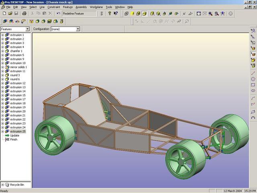
Task: Expand the extrusion 15 feature node
Action: pos(3,95)
